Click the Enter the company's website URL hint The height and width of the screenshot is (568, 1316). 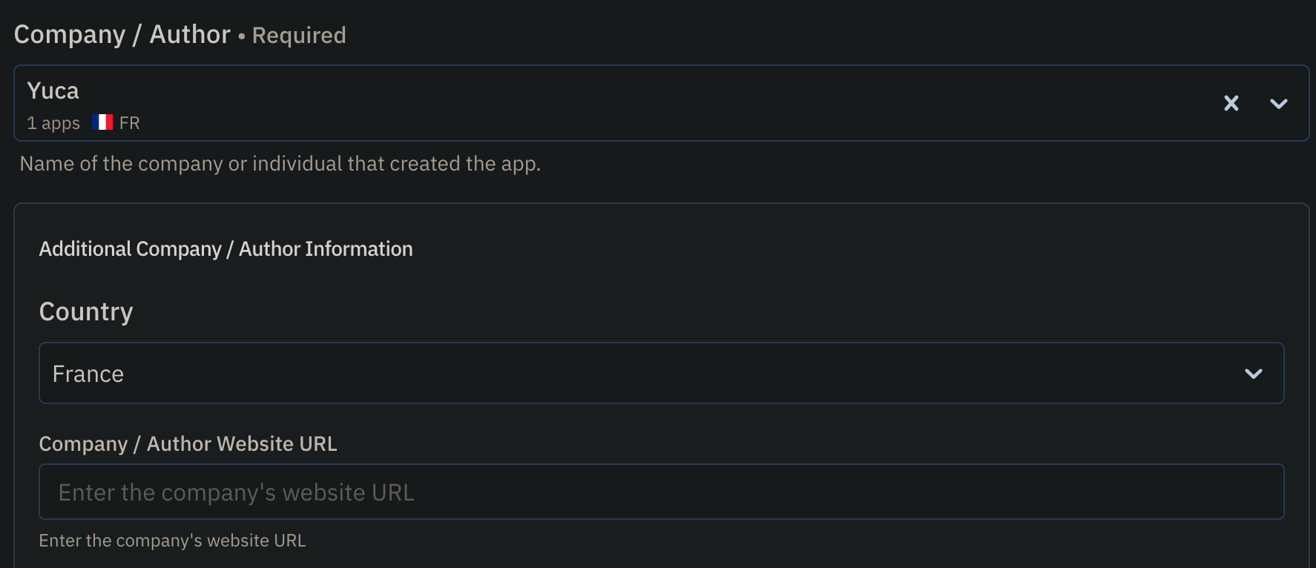172,541
